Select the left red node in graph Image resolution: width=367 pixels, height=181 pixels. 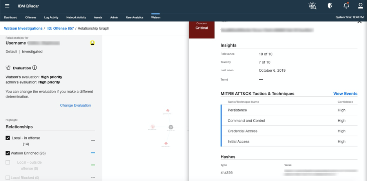(153, 127)
